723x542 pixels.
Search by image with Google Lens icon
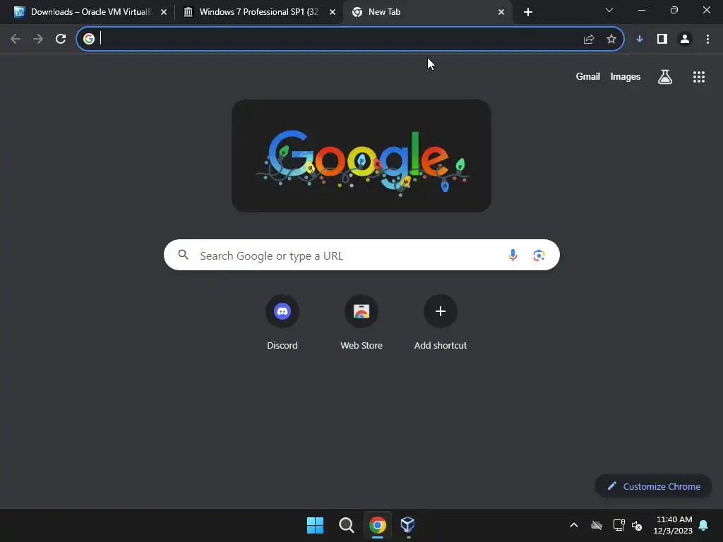(539, 255)
